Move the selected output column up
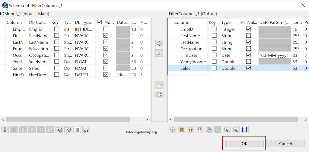This screenshot has height=152, width=309. pyautogui.click(x=190, y=130)
